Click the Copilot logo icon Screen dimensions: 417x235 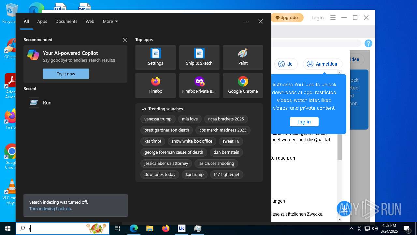point(33,55)
